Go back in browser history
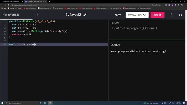This screenshot has height=105, width=187. pos(2,5)
